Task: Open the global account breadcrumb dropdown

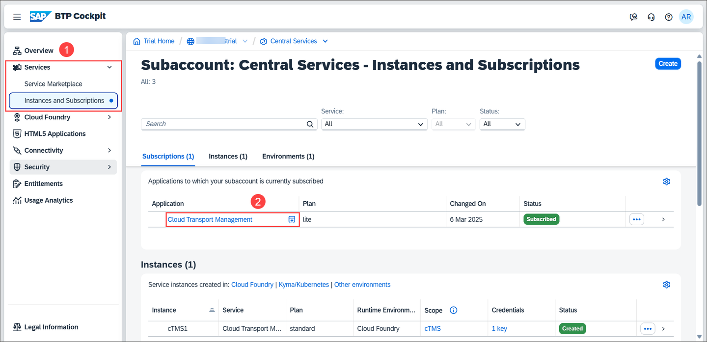Action: tap(245, 41)
